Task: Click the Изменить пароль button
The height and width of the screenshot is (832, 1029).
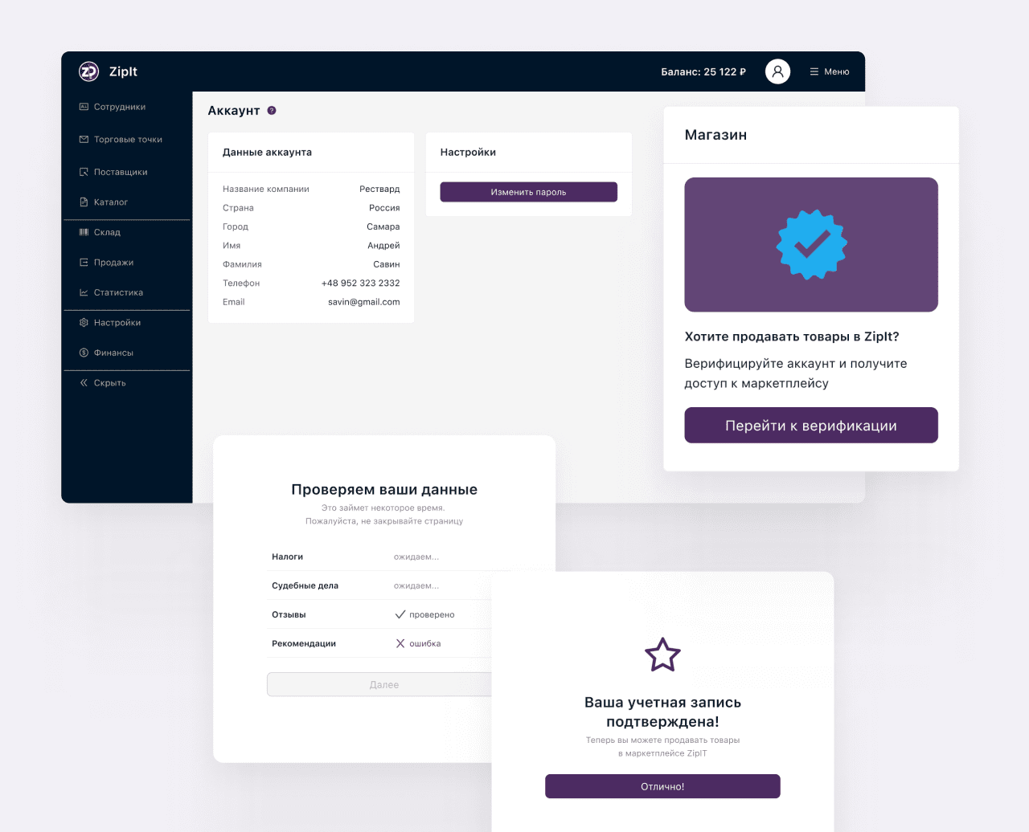Action: click(x=528, y=192)
